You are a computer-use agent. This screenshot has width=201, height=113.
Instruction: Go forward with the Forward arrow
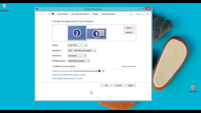(42, 14)
